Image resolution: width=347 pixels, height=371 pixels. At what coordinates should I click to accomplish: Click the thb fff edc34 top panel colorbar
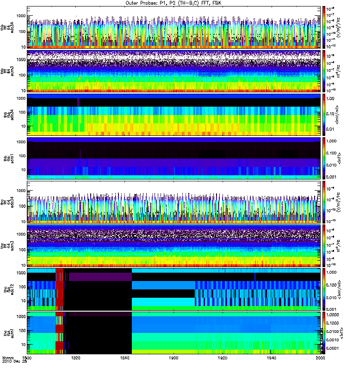coord(323,27)
